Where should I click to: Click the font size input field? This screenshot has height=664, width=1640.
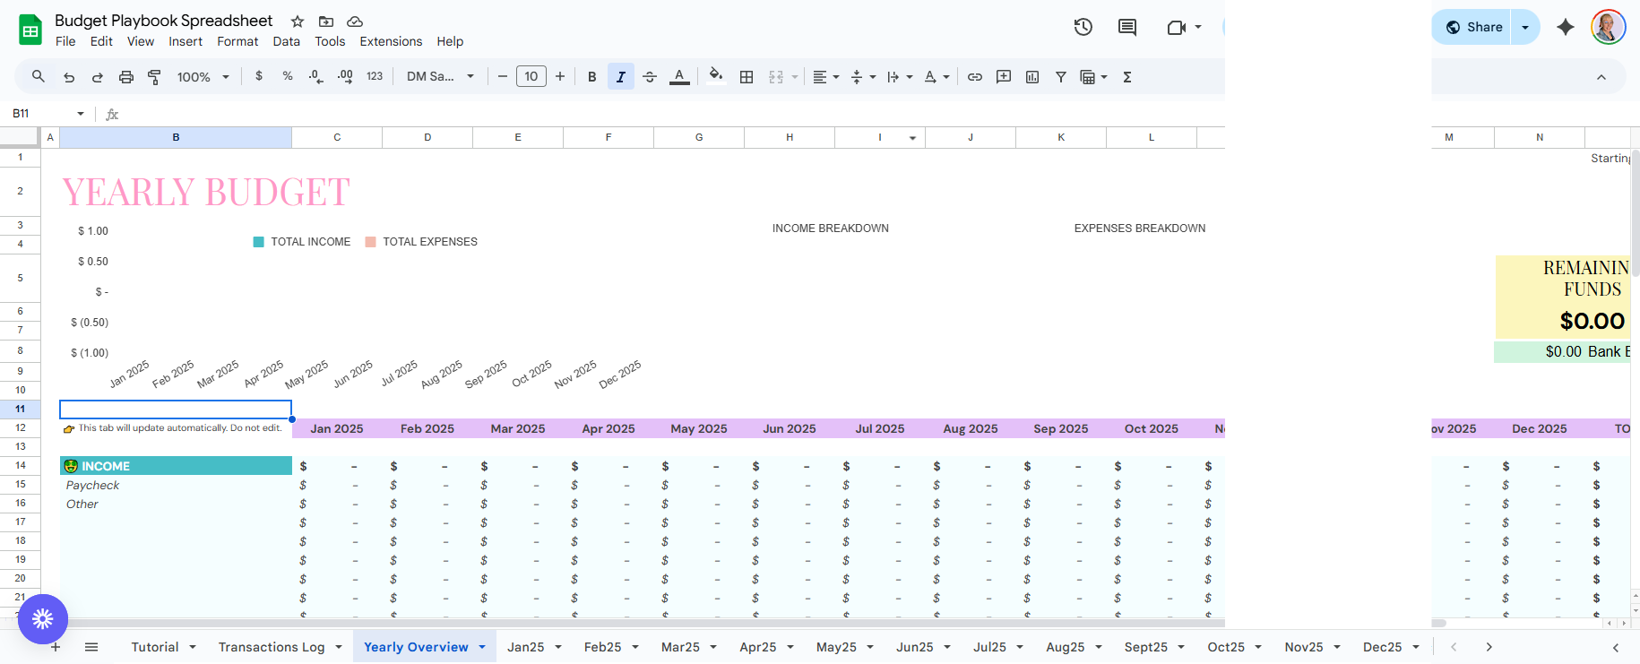tap(531, 77)
